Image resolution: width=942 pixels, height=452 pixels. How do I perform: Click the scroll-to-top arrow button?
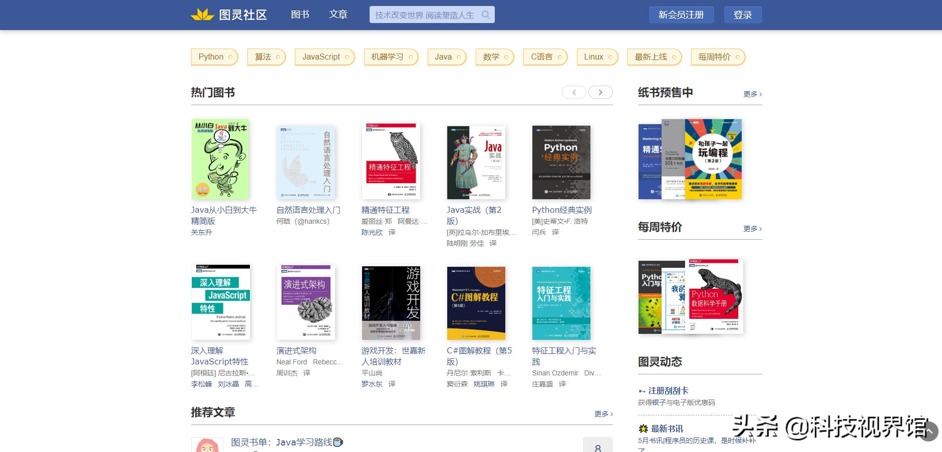[928, 431]
